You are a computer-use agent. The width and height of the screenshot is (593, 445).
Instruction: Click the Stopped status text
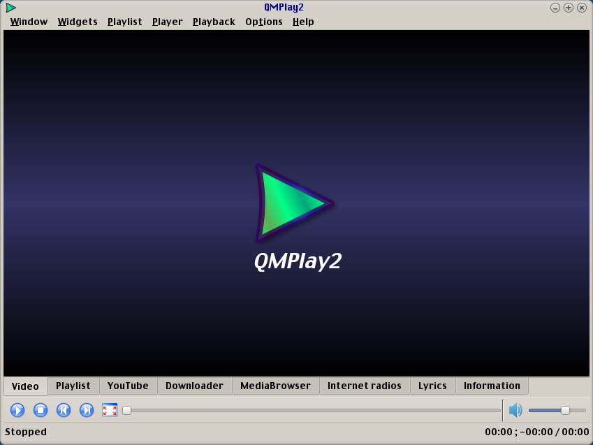(x=26, y=432)
